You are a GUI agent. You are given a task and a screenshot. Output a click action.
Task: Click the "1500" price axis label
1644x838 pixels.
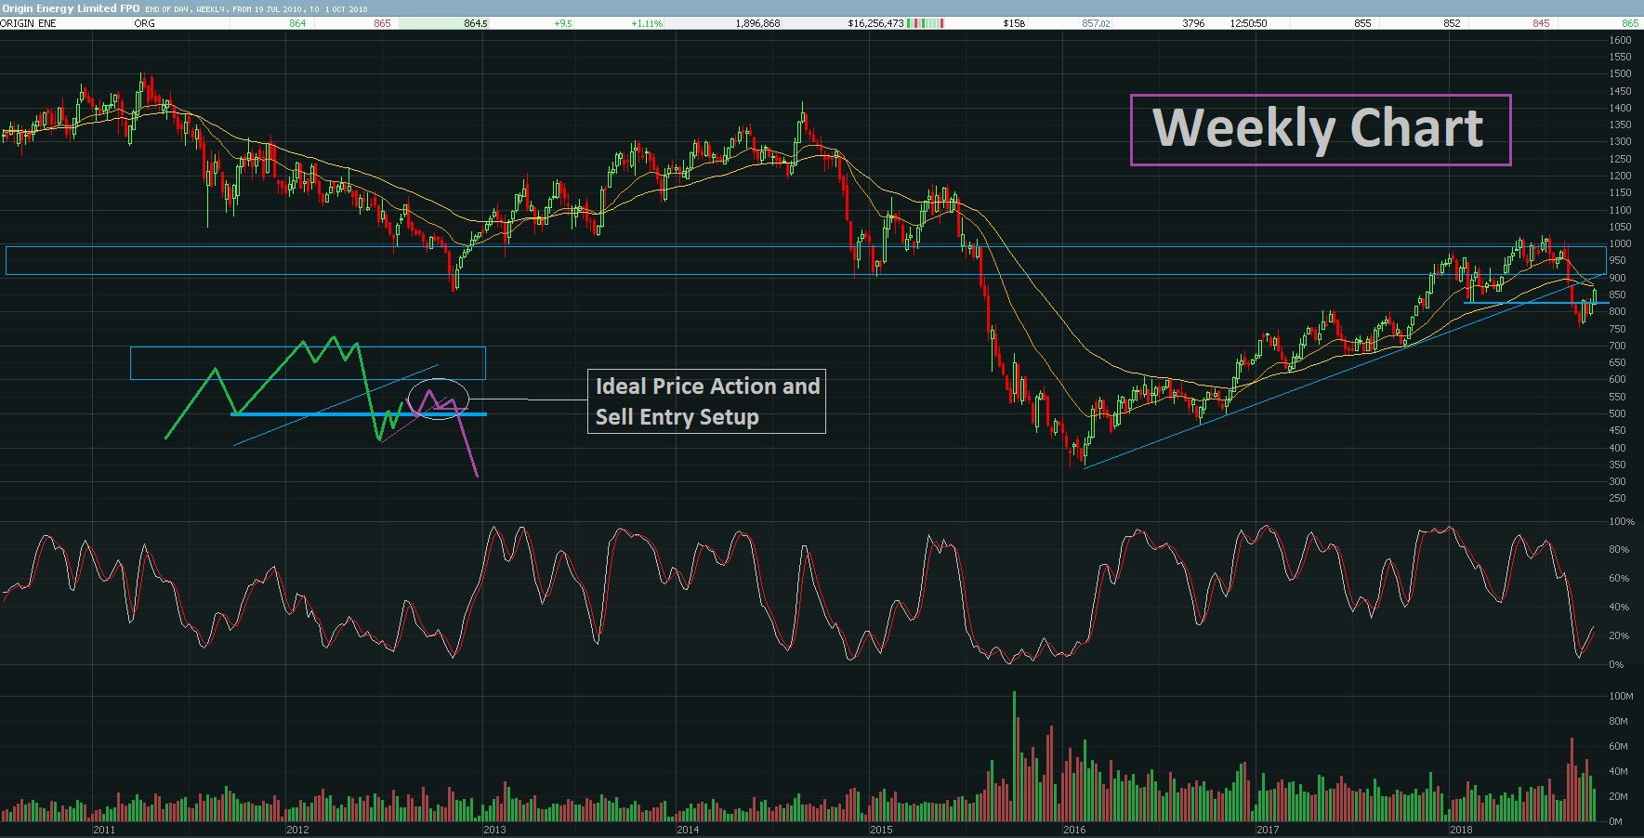click(x=1620, y=73)
